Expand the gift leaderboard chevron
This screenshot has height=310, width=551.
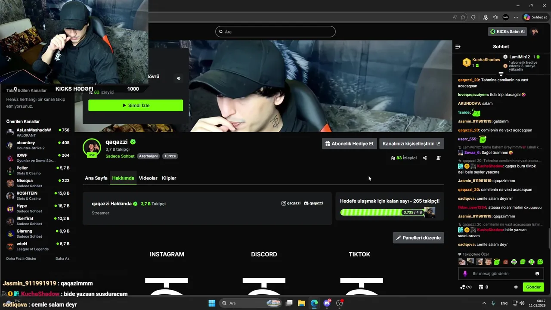tap(501, 74)
